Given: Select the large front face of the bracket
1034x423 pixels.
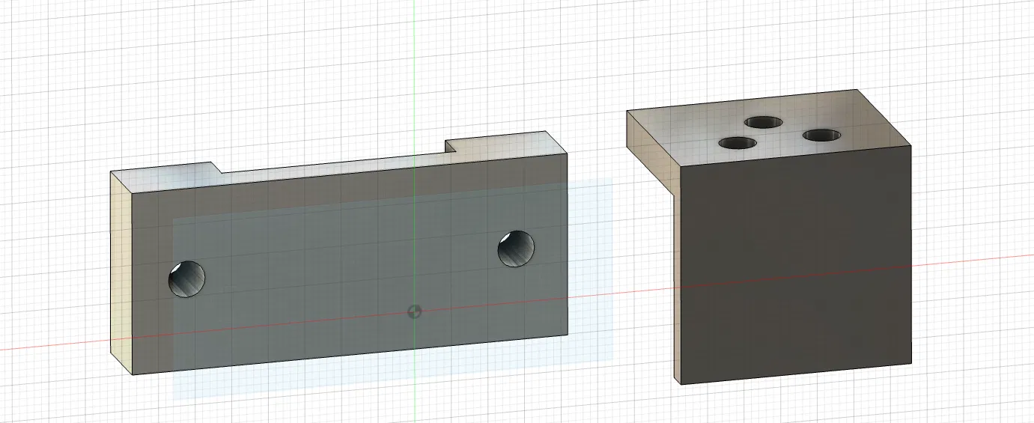Looking at the screenshot, I should (795, 264).
